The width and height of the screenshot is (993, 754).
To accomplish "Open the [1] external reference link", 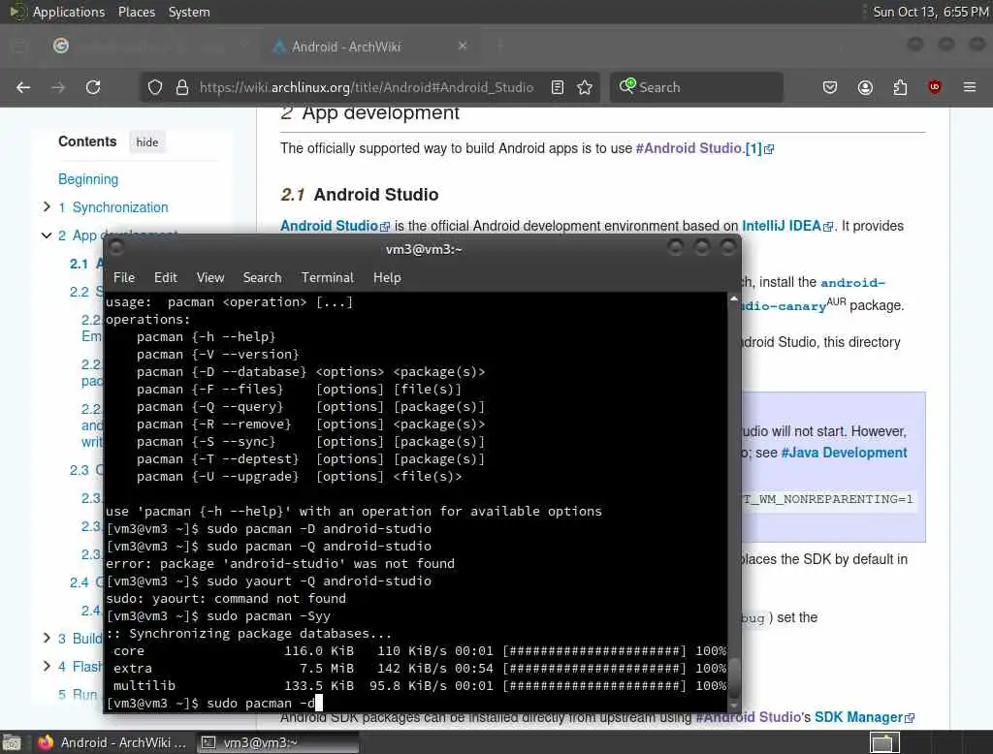I will 759,148.
